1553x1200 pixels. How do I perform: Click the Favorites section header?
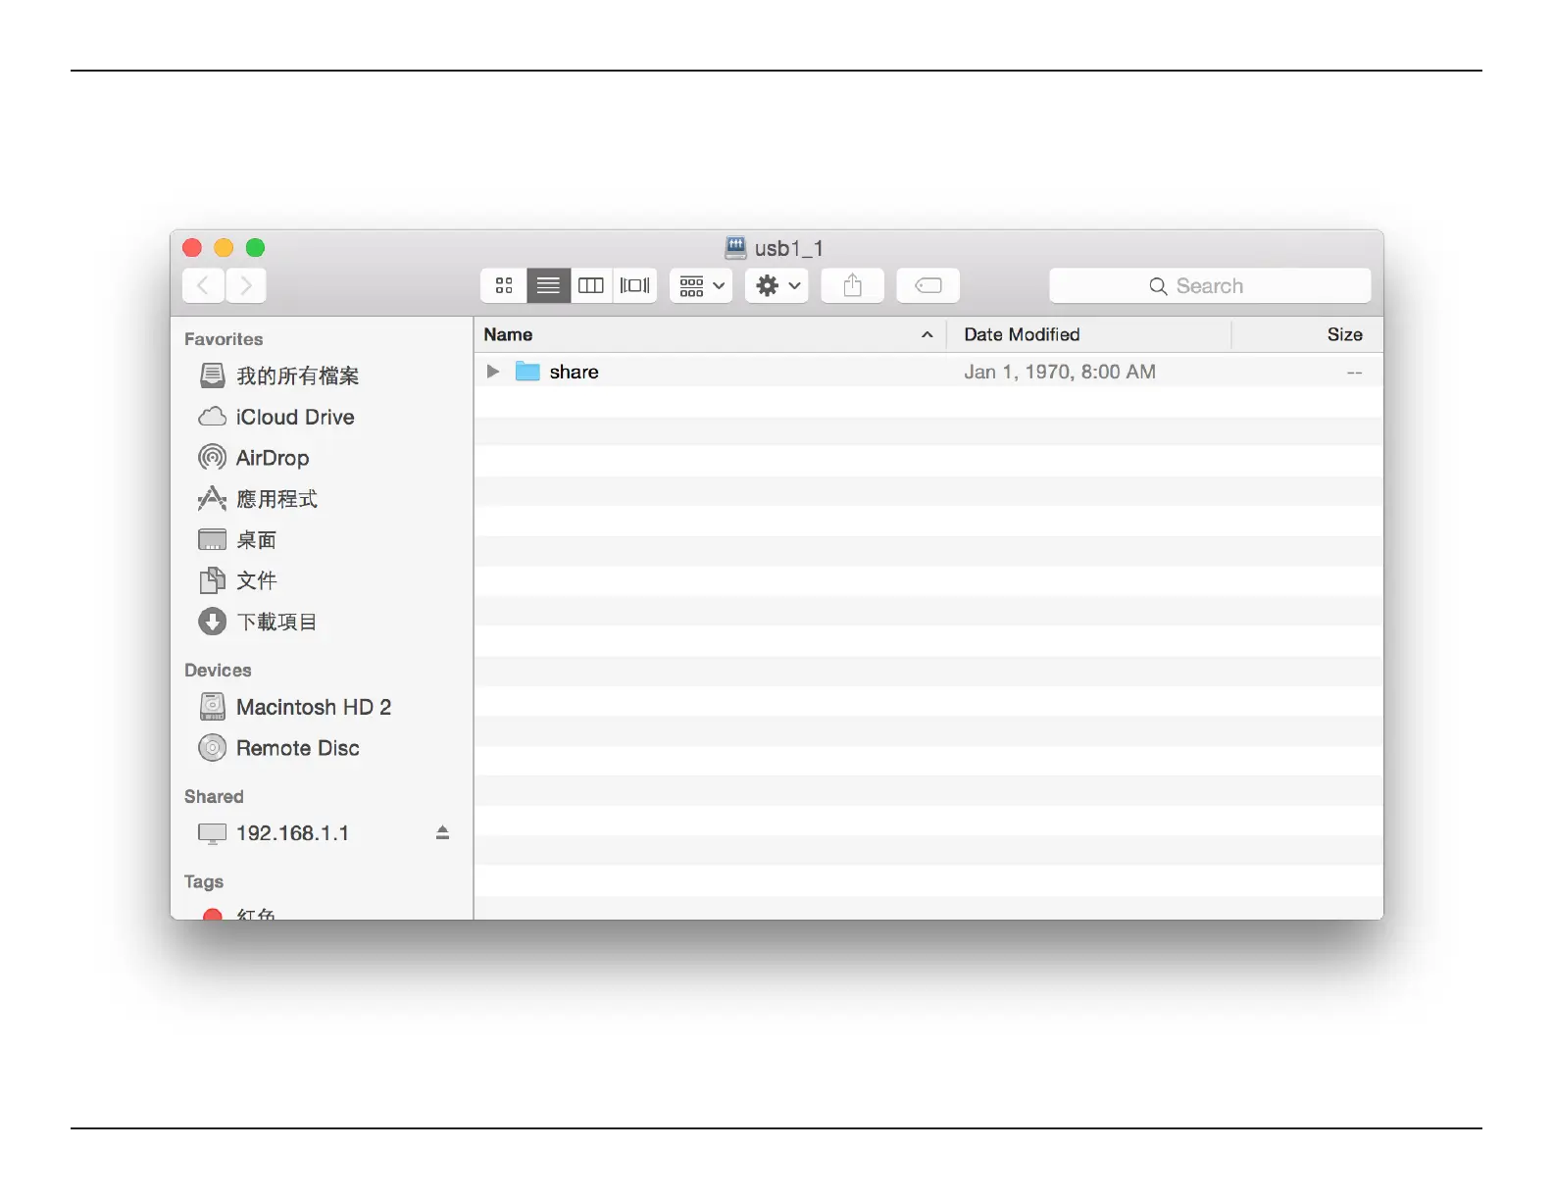click(224, 339)
